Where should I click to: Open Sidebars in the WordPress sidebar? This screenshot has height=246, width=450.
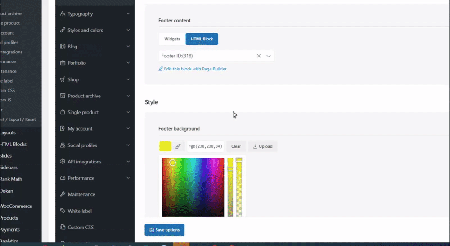pyautogui.click(x=9, y=167)
